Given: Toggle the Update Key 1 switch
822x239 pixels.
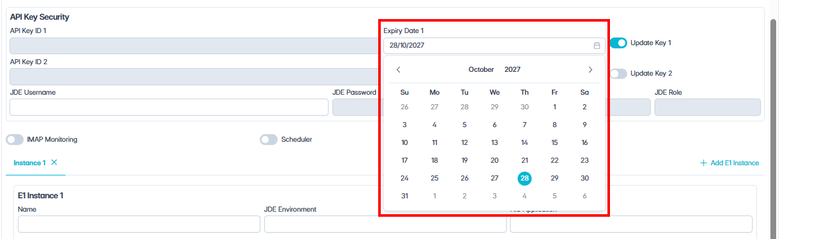Looking at the screenshot, I should [618, 43].
